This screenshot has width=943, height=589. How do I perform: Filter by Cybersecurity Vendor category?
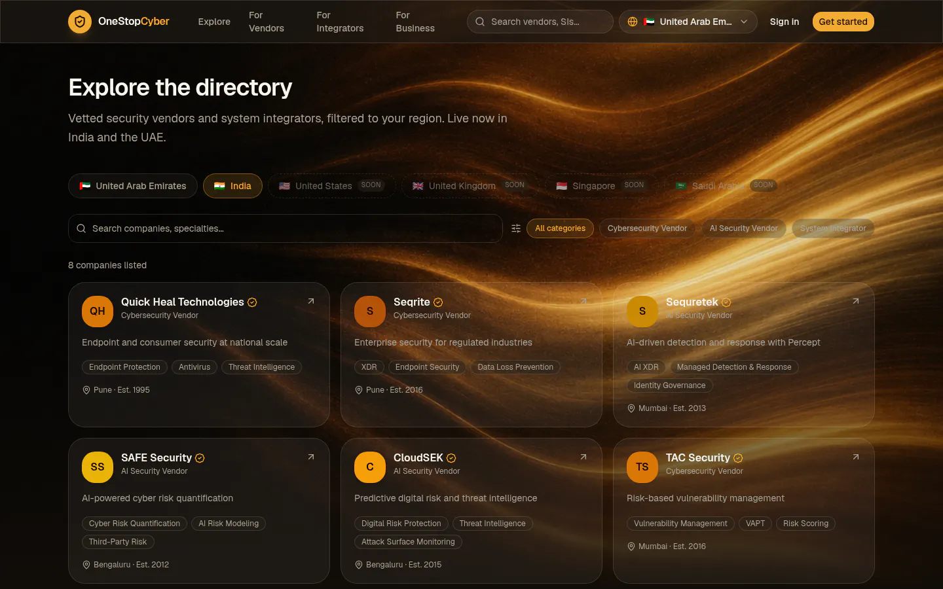click(647, 228)
